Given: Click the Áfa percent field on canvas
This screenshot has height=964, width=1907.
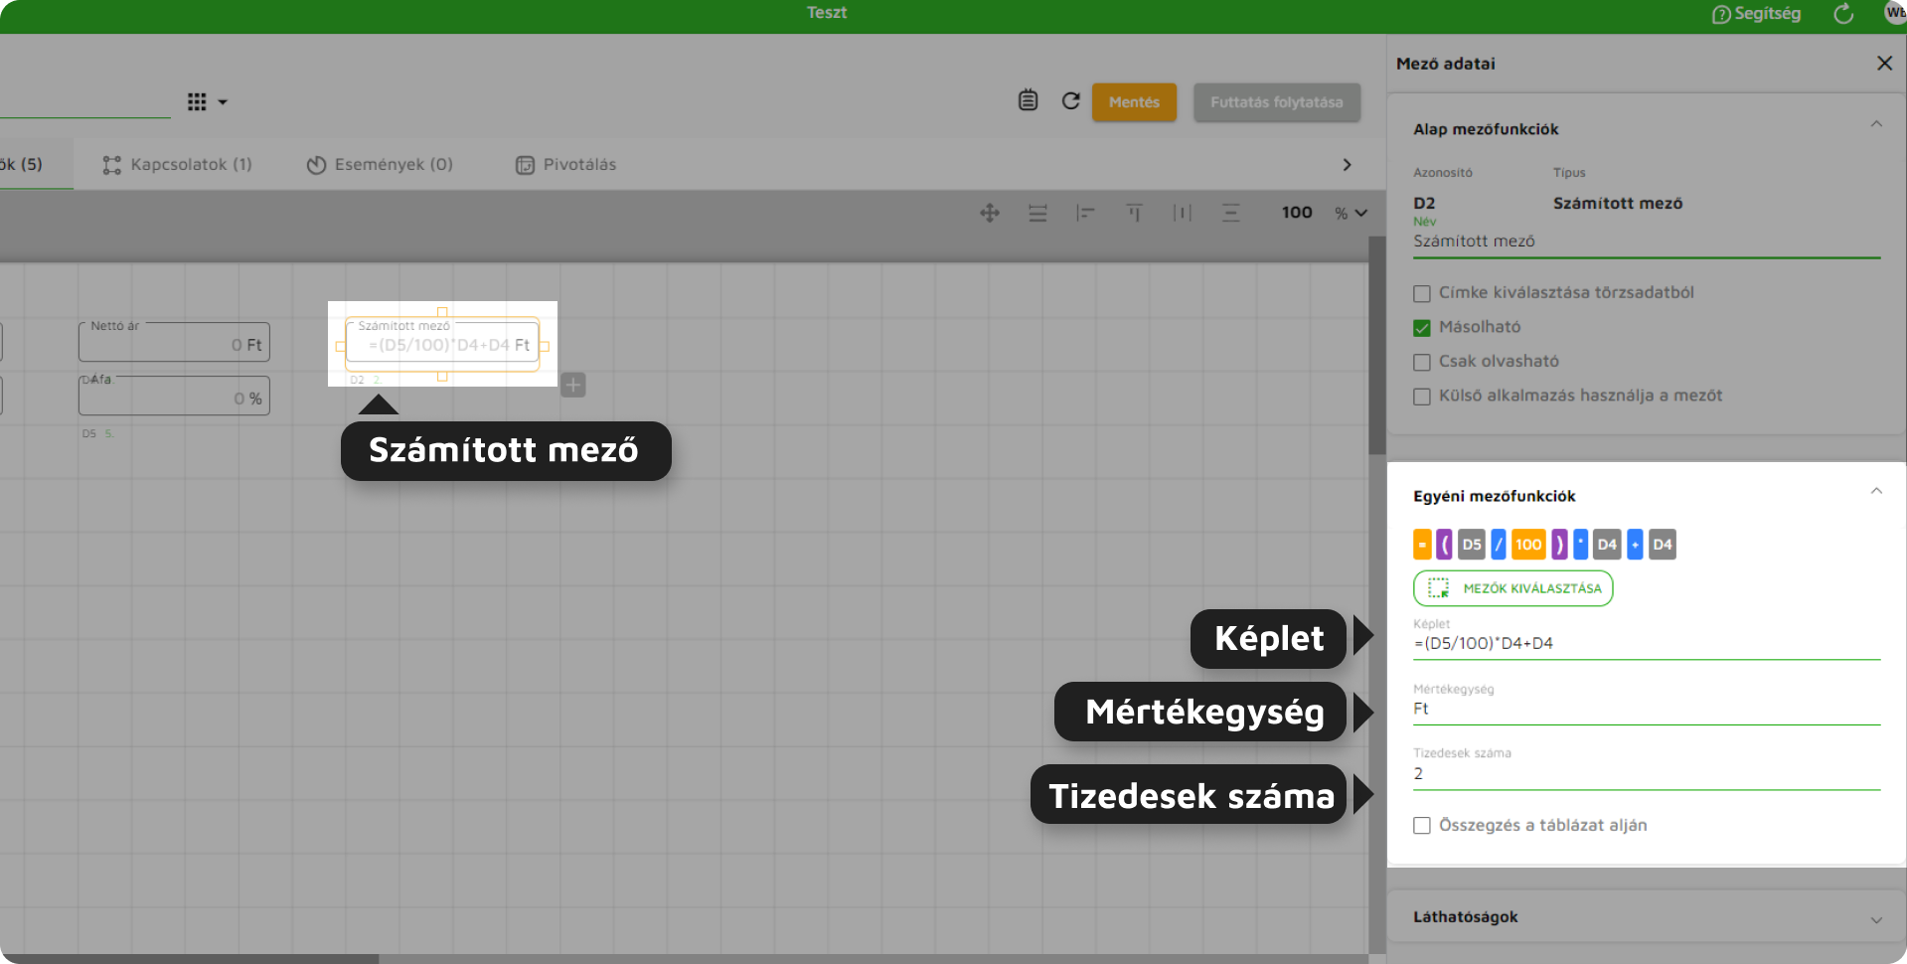Looking at the screenshot, I should coord(174,396).
